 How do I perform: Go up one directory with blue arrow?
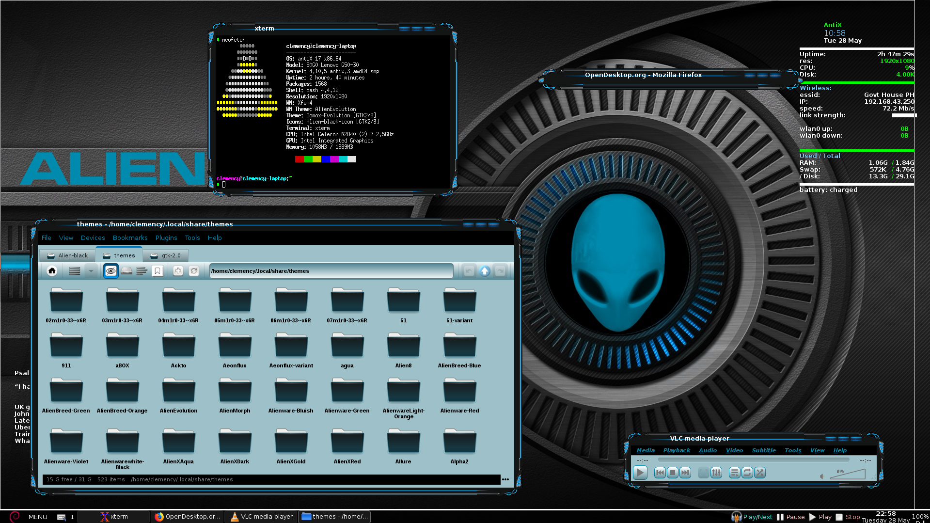click(485, 271)
